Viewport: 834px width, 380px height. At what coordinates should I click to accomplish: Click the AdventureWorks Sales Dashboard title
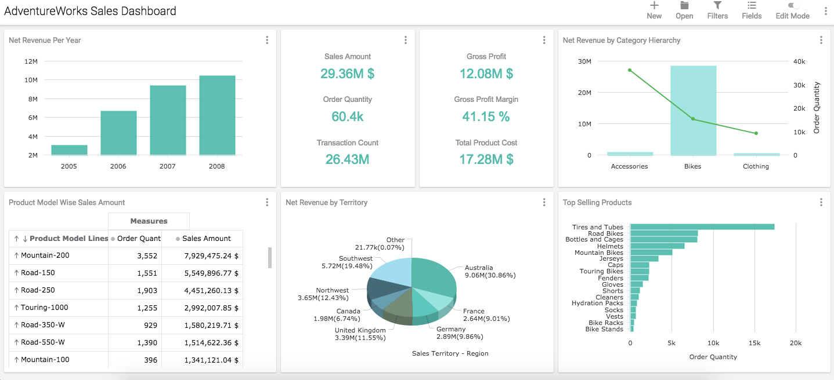coord(90,11)
